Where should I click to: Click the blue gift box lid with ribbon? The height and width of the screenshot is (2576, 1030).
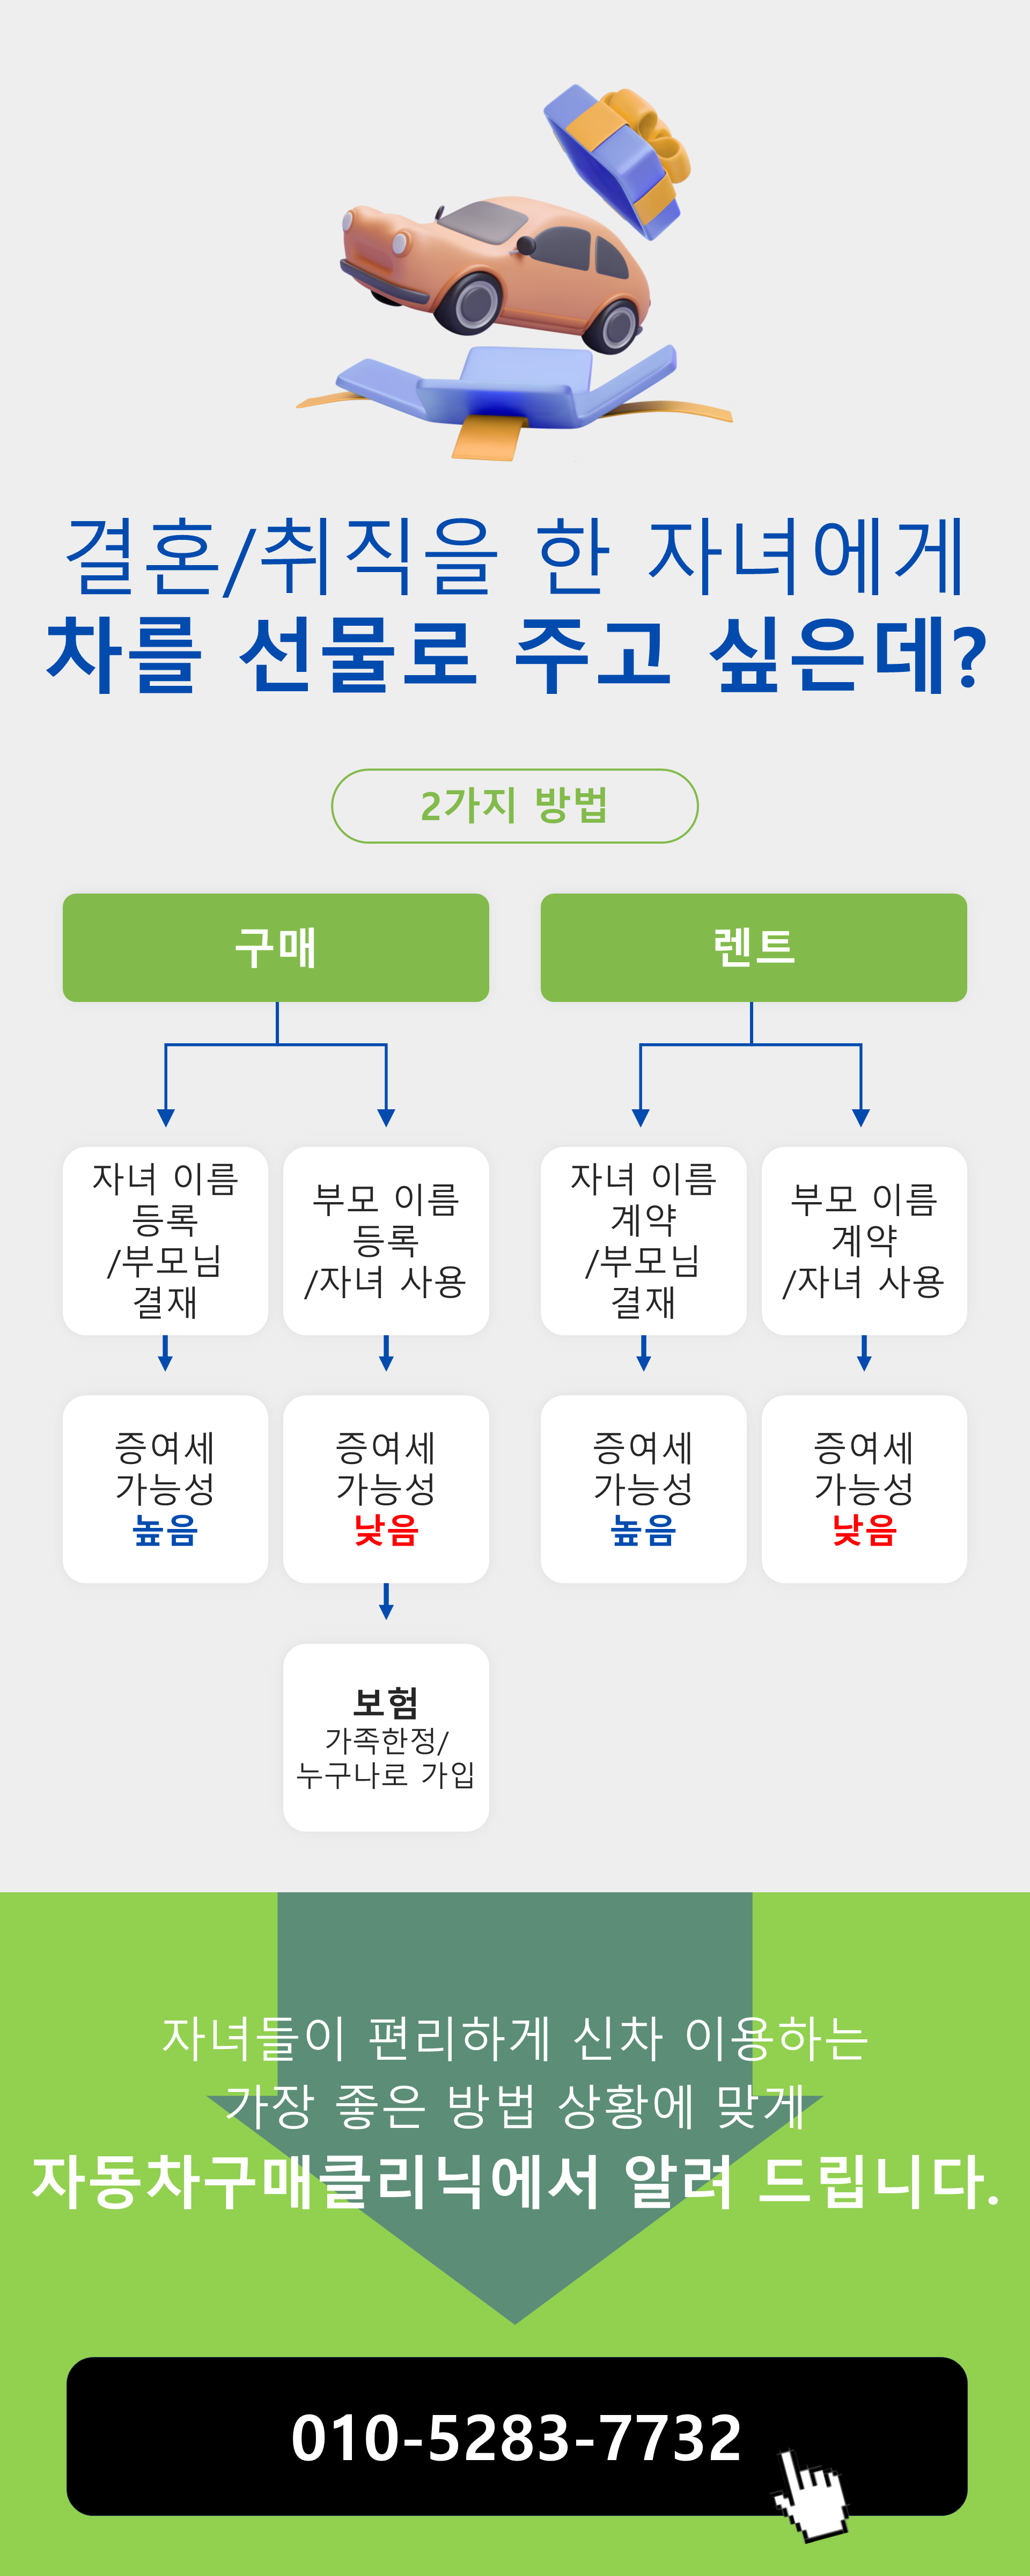617,160
